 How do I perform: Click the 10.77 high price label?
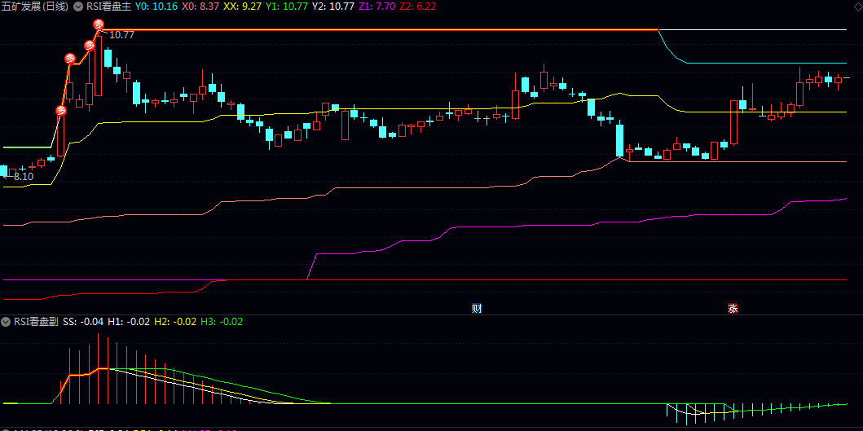121,35
